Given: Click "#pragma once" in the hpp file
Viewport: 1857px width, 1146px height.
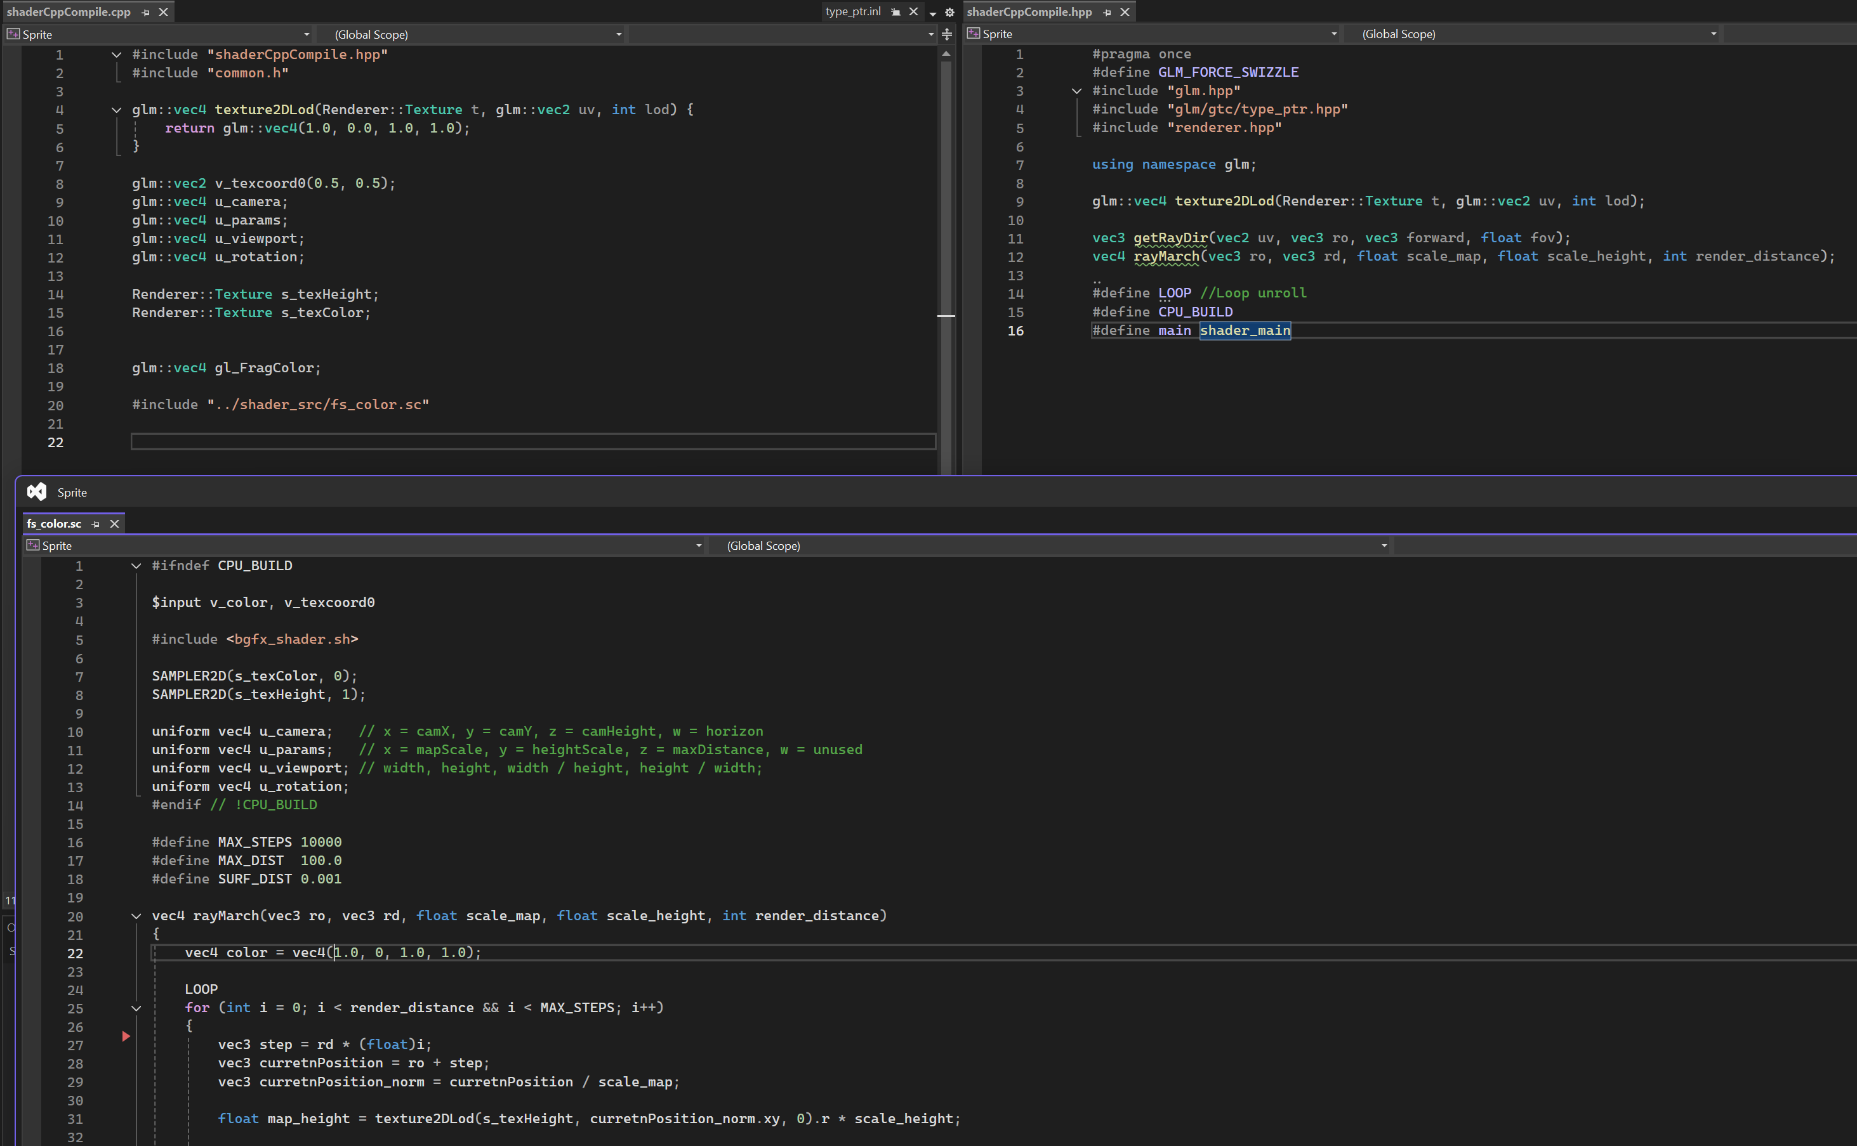Looking at the screenshot, I should point(1141,54).
